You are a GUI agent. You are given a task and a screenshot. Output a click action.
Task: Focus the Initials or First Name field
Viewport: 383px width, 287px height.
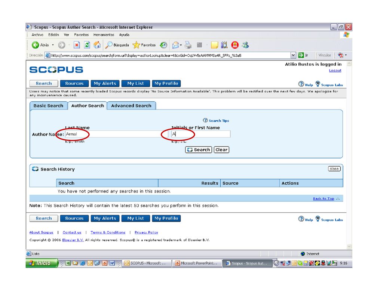pos(201,134)
